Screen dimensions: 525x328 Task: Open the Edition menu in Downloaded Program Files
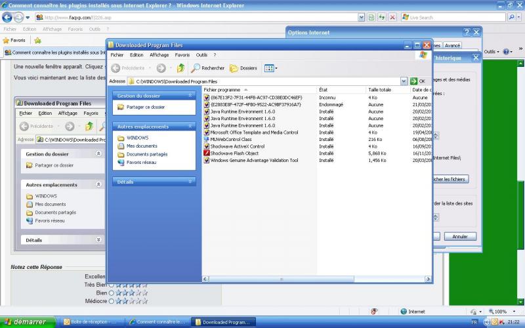(136, 55)
